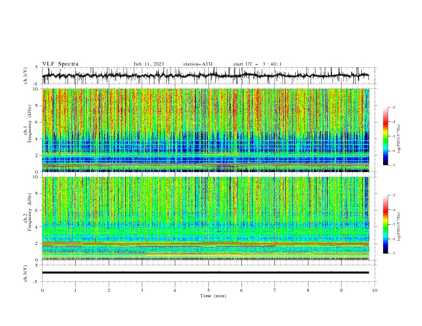Click the "ch.2 Frequency (kHz)" axis label
Screen dimensions: 422x326
coord(28,211)
